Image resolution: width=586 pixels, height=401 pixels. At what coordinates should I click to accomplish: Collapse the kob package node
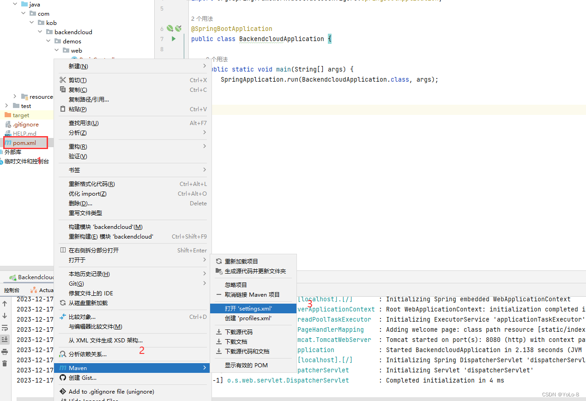point(31,23)
